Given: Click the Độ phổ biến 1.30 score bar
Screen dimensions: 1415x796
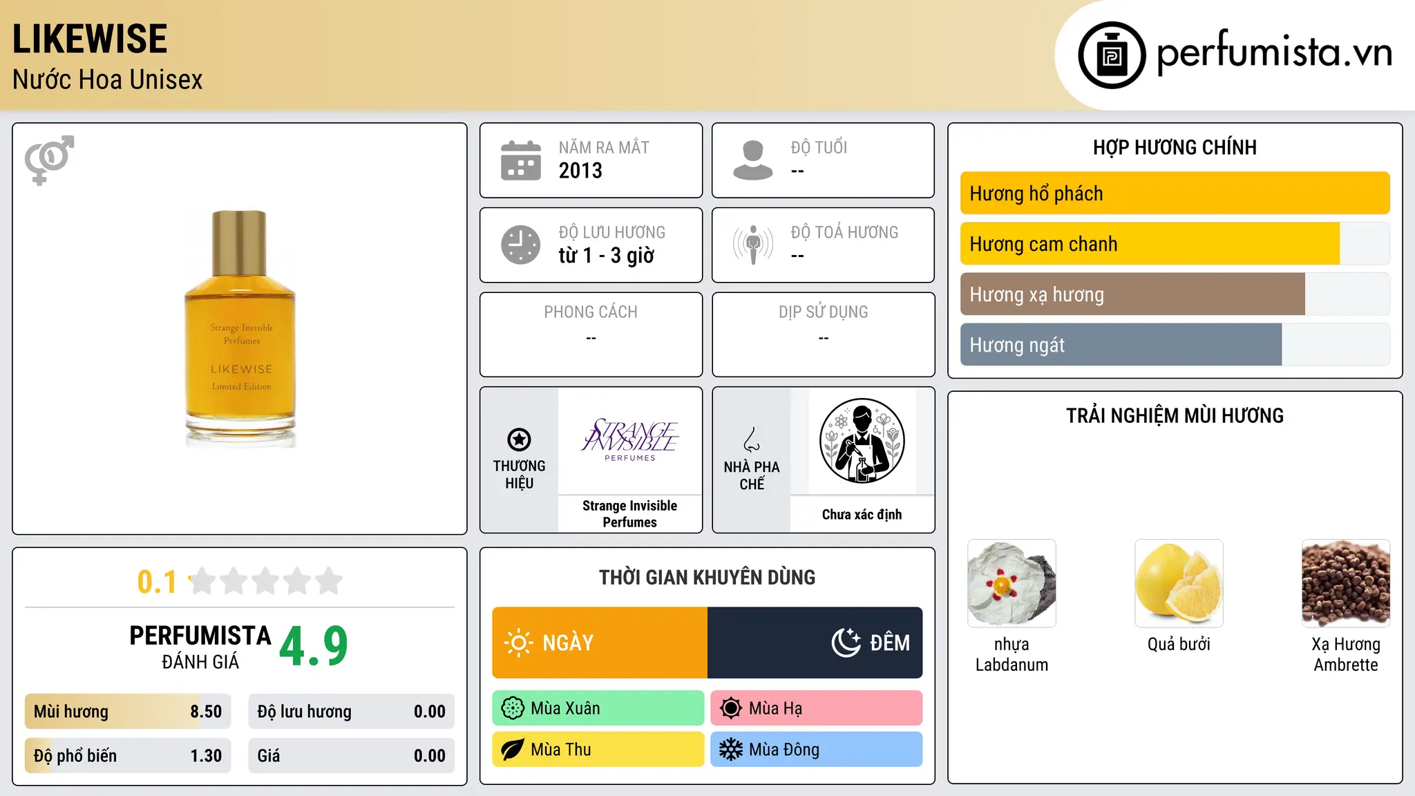Looking at the screenshot, I should (x=128, y=756).
